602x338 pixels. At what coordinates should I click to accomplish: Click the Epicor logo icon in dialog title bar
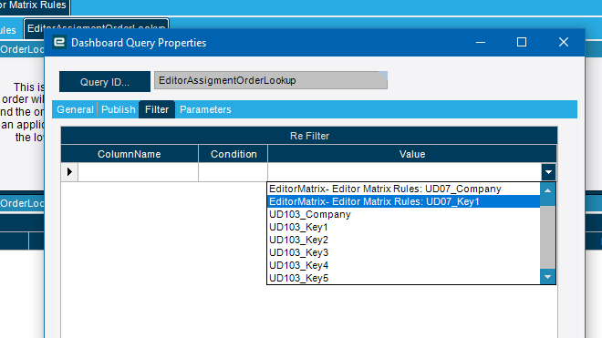(59, 42)
